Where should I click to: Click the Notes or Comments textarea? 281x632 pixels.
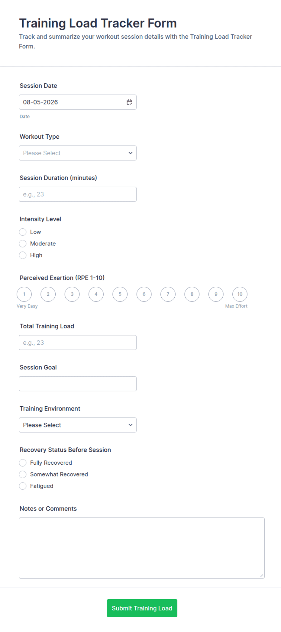tap(142, 548)
